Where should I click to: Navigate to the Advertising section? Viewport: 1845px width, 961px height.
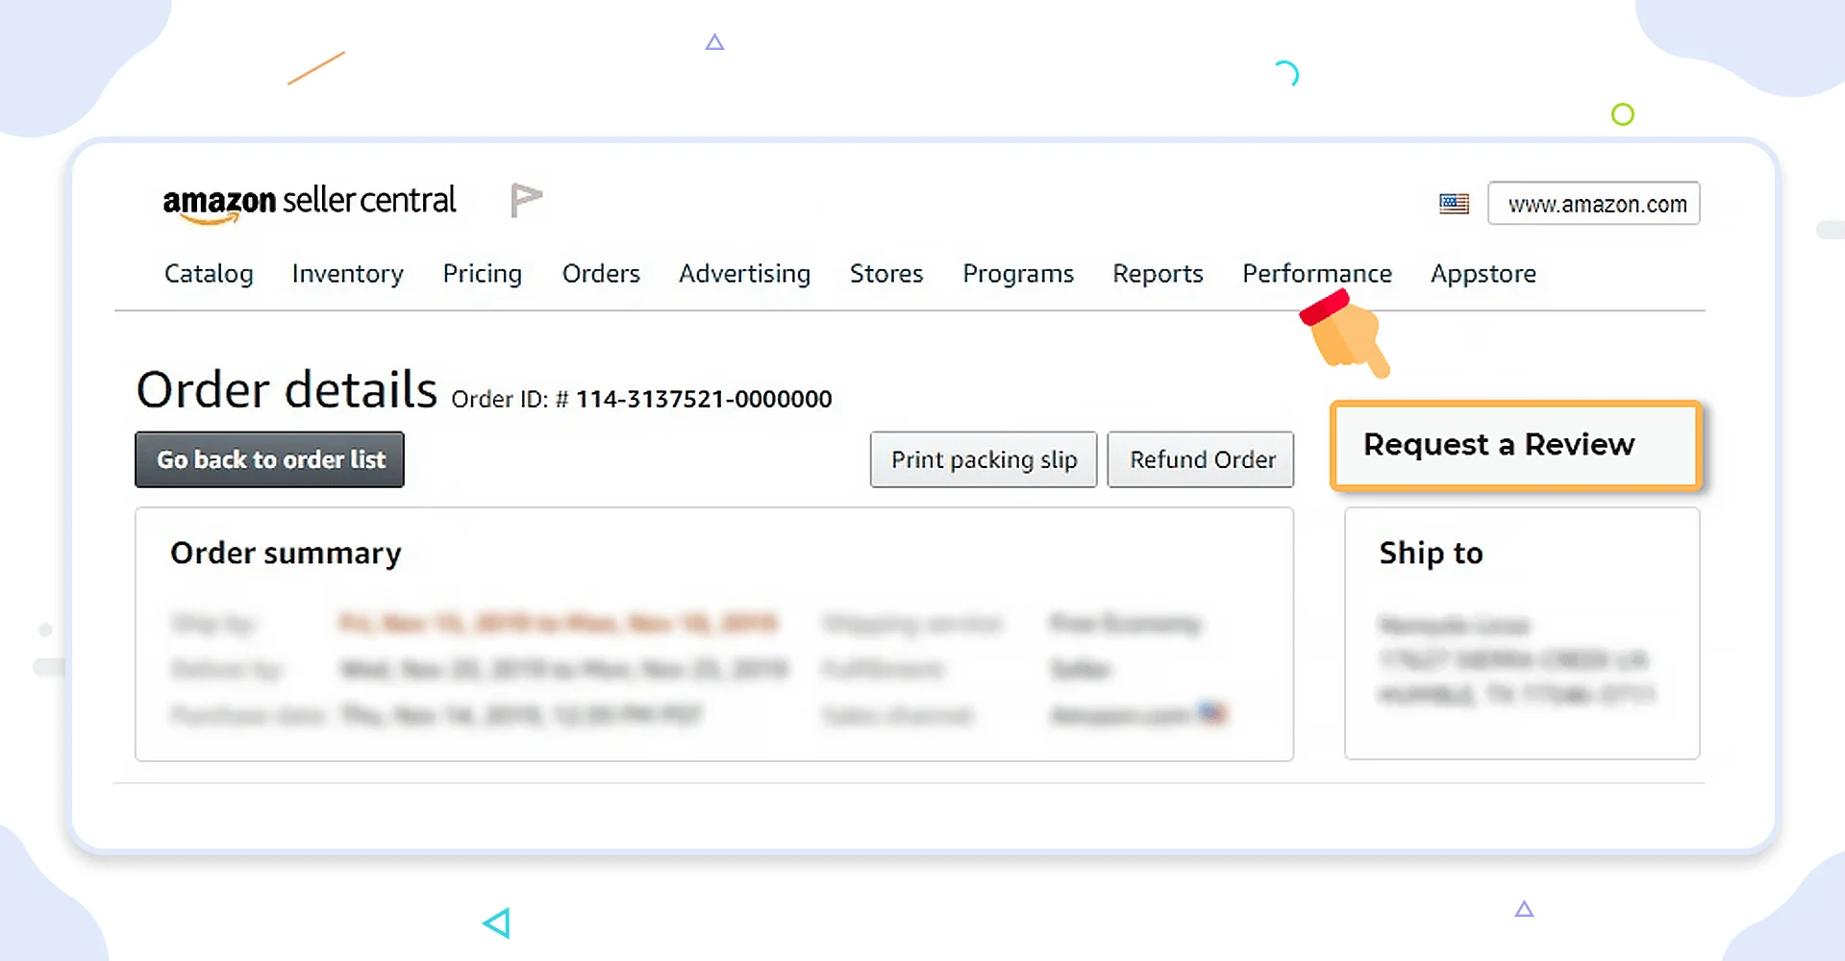pyautogui.click(x=743, y=274)
